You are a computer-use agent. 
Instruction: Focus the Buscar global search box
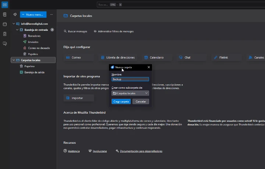tap(181, 5)
